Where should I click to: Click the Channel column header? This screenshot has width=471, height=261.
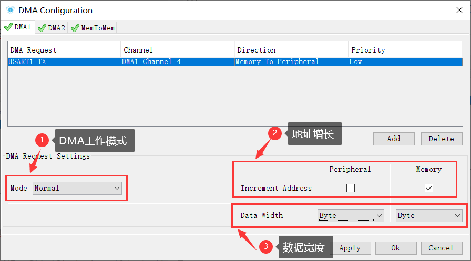(x=178, y=50)
